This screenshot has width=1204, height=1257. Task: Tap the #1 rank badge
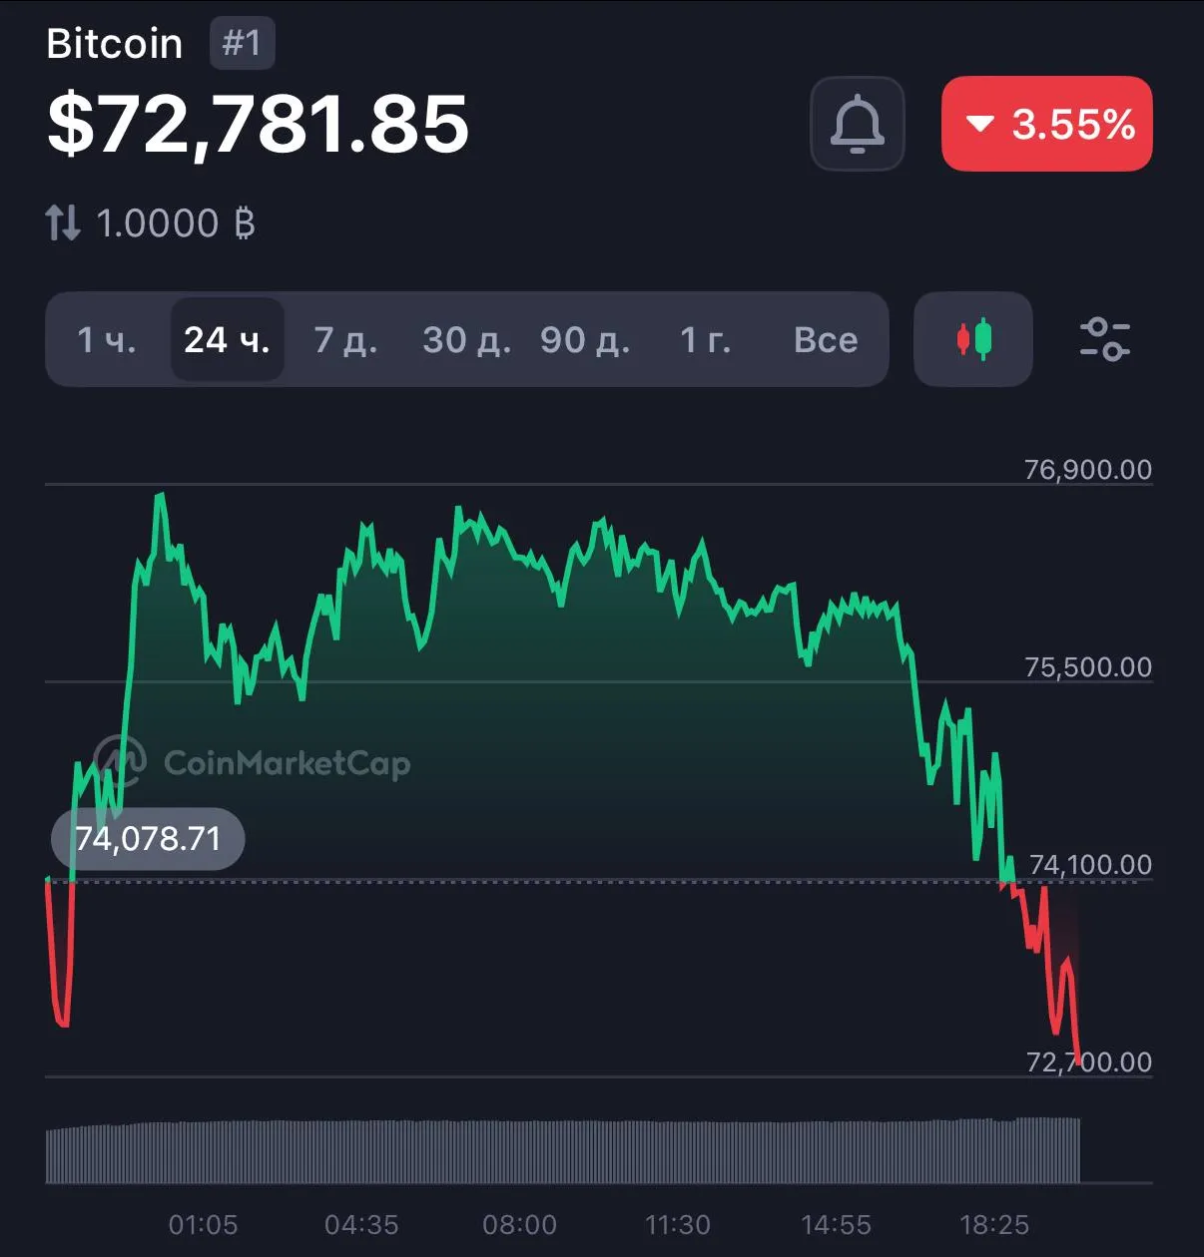(x=242, y=43)
